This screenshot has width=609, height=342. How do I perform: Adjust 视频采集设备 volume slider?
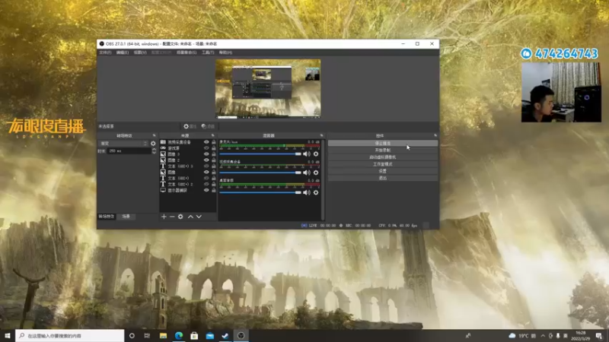pos(260,173)
